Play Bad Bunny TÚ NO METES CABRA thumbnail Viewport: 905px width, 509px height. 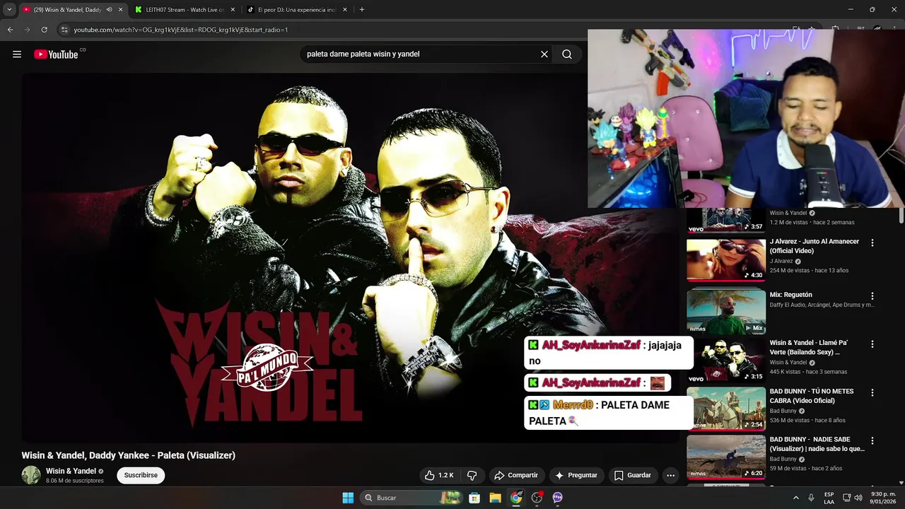click(x=726, y=409)
